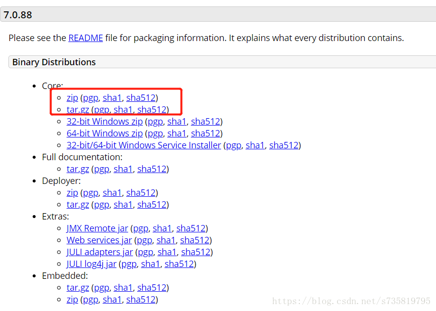Open pgp link for Embedded zip
This screenshot has width=436, height=311.
coord(91,300)
